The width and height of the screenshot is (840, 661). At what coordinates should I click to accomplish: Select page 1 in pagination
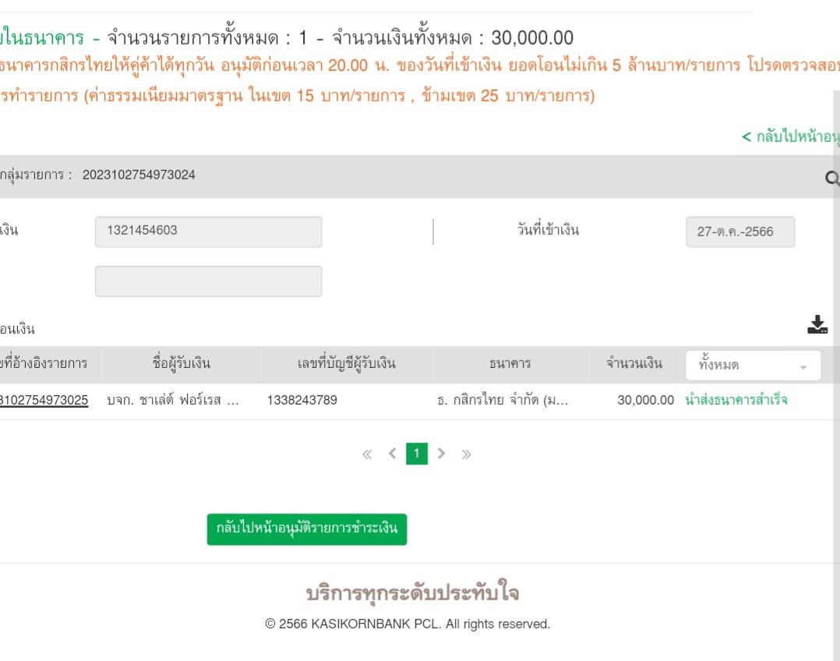coord(417,454)
